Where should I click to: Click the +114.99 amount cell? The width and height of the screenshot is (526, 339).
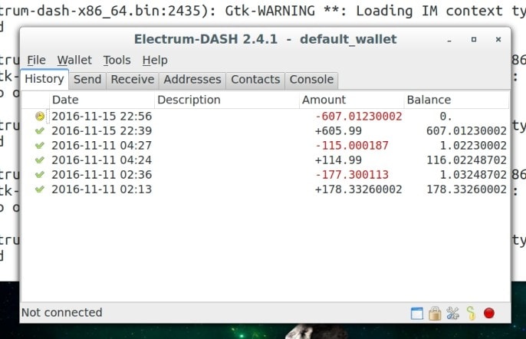(x=338, y=160)
